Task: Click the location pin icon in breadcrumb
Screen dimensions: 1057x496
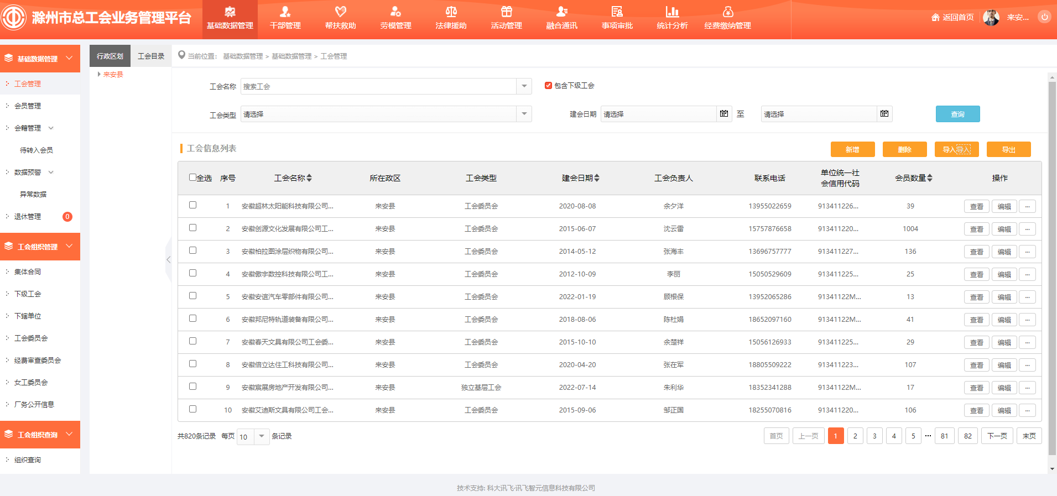Action: coord(181,55)
